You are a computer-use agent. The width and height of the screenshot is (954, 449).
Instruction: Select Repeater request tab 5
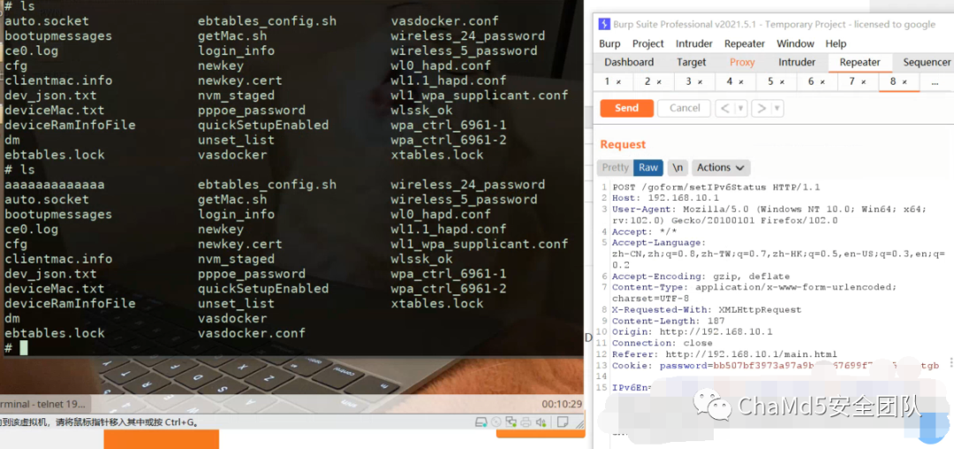[776, 81]
